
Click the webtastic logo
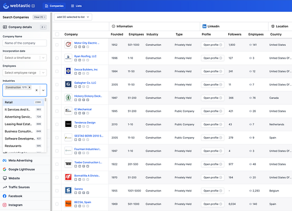click(x=18, y=6)
